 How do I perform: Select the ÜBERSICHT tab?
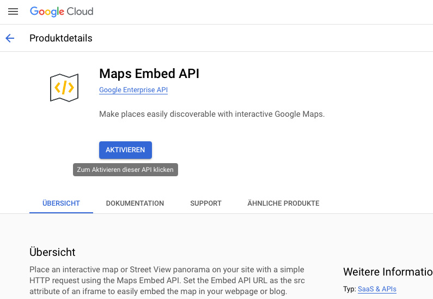pyautogui.click(x=61, y=204)
